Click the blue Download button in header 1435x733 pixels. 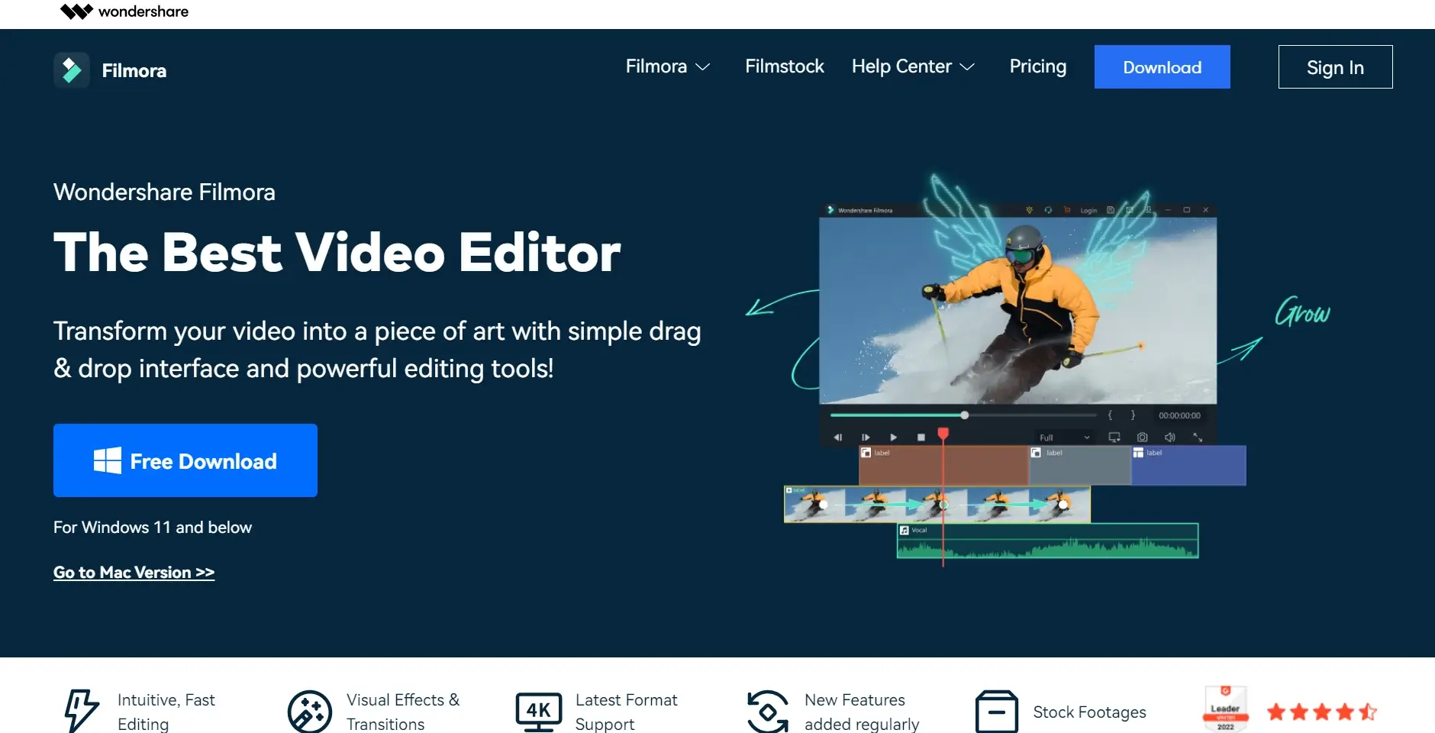coord(1162,67)
